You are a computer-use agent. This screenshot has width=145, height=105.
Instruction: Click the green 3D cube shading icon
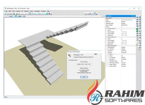(137, 31)
